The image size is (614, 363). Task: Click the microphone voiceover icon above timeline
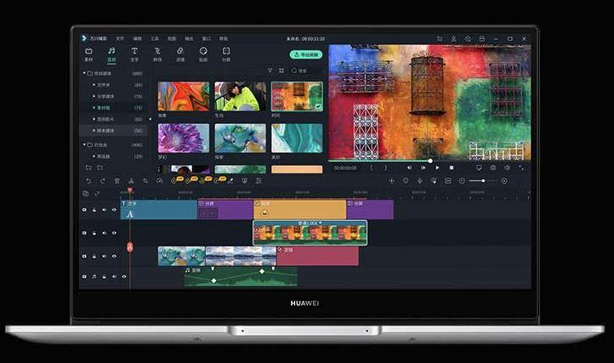coord(420,181)
